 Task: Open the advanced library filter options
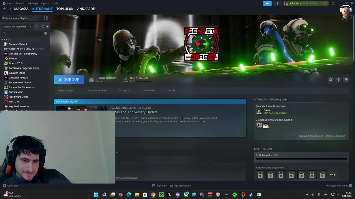[x=45, y=33]
